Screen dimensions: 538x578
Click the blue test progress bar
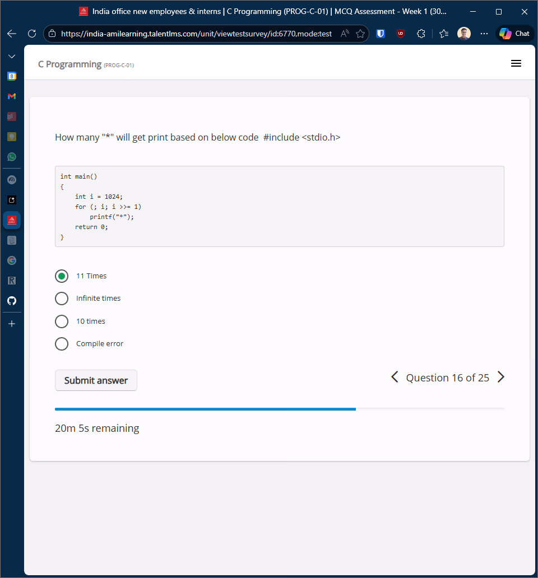pos(205,409)
